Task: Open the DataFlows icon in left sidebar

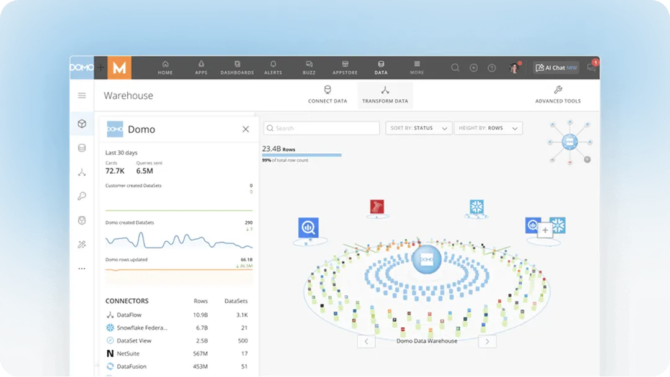Action: pos(82,172)
